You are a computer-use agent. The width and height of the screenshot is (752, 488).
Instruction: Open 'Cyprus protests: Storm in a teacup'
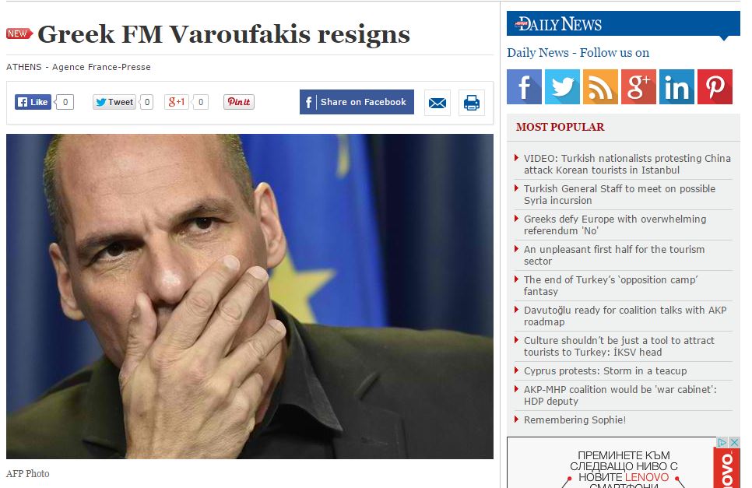point(605,370)
